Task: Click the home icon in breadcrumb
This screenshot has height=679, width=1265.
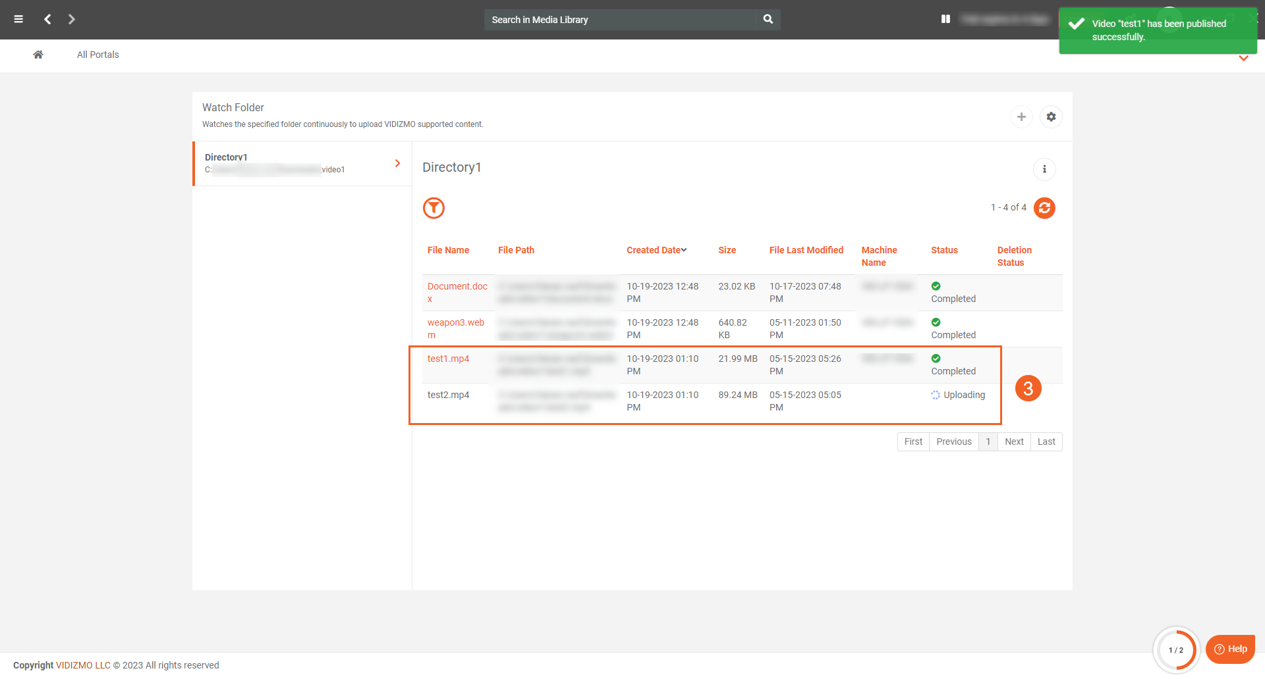Action: 38,55
